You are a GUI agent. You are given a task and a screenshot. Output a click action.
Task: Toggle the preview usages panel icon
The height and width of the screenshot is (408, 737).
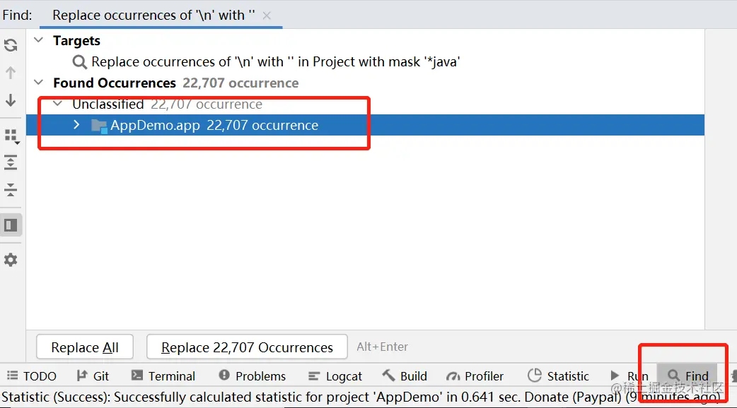tap(11, 225)
